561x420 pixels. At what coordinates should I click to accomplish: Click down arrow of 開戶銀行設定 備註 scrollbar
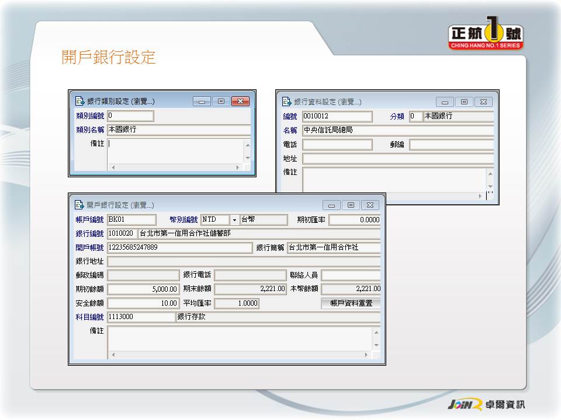click(x=376, y=345)
